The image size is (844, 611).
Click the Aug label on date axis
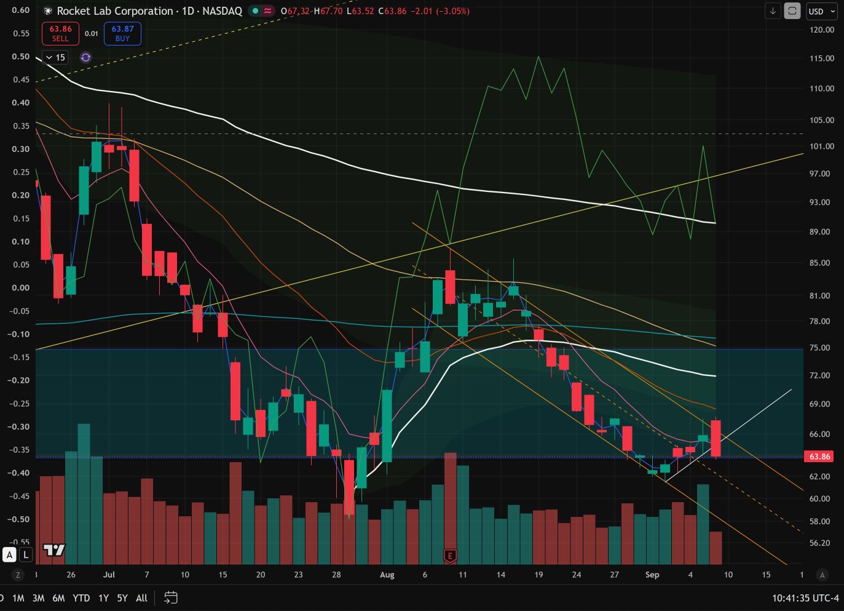coord(387,575)
